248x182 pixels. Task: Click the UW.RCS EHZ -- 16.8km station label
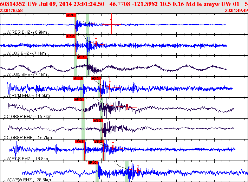pos(26,159)
